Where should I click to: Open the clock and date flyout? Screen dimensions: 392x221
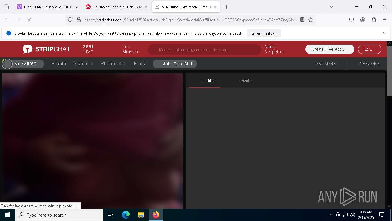click(x=366, y=215)
